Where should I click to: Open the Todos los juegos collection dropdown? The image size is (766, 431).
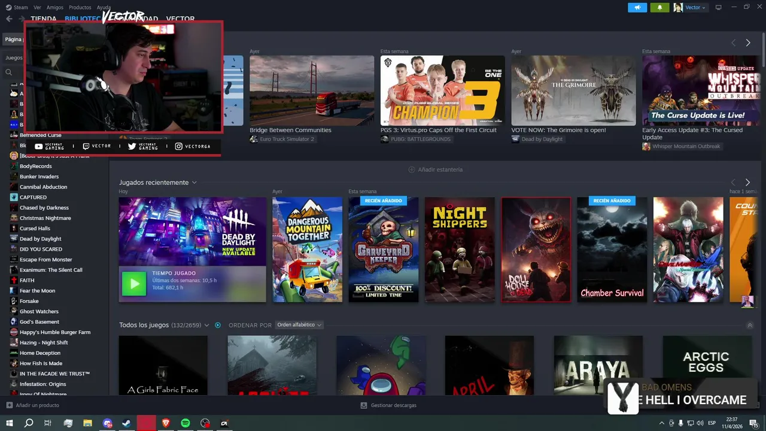206,325
